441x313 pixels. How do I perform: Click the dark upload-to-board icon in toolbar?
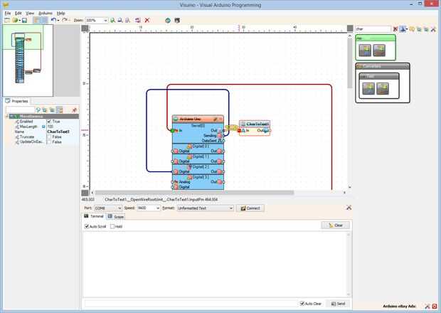coord(177,20)
